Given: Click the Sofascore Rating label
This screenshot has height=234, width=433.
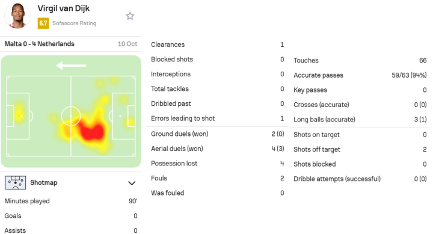Looking at the screenshot, I should [75, 23].
